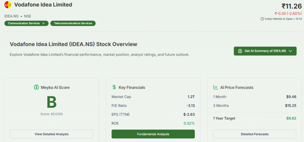Viewport: 304px width, 142px height.
Task: Click the EPS (TTM) label
Action: tap(121, 114)
